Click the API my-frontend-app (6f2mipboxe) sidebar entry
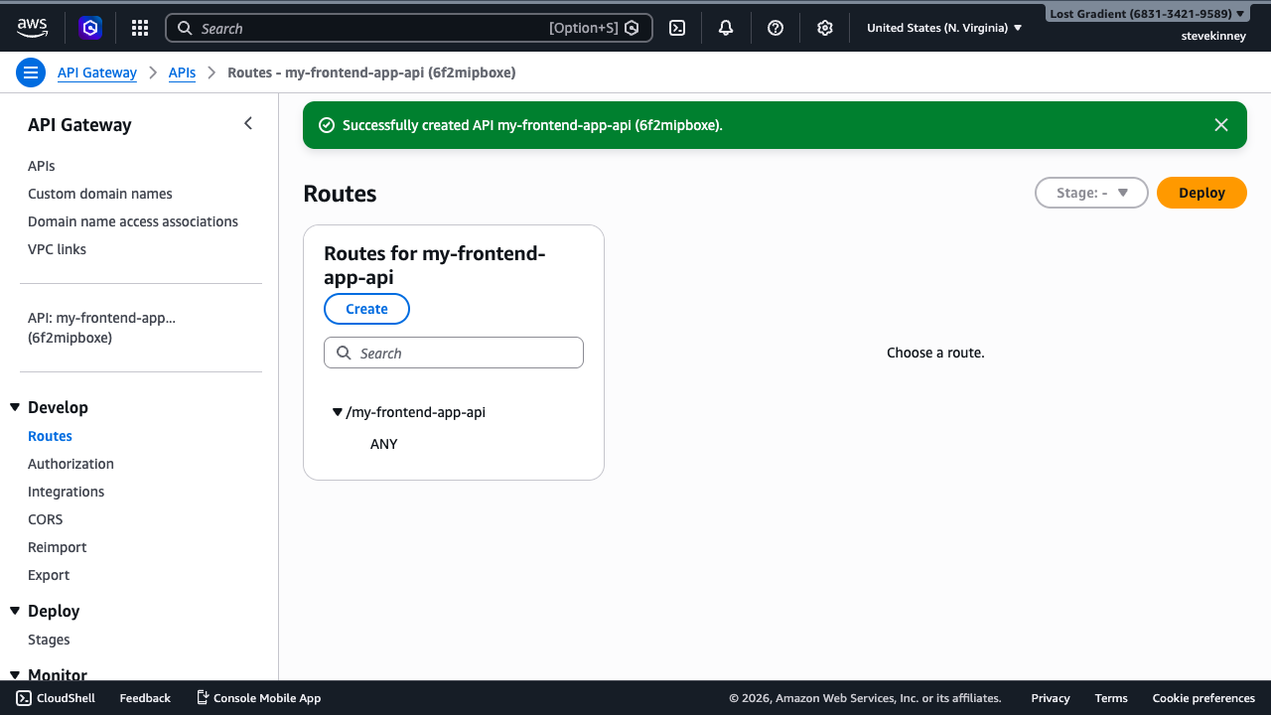Image resolution: width=1271 pixels, height=715 pixels. [x=101, y=328]
